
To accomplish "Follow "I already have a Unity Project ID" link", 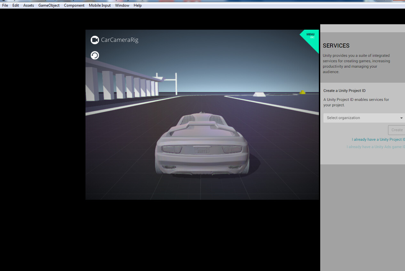I will [378, 139].
